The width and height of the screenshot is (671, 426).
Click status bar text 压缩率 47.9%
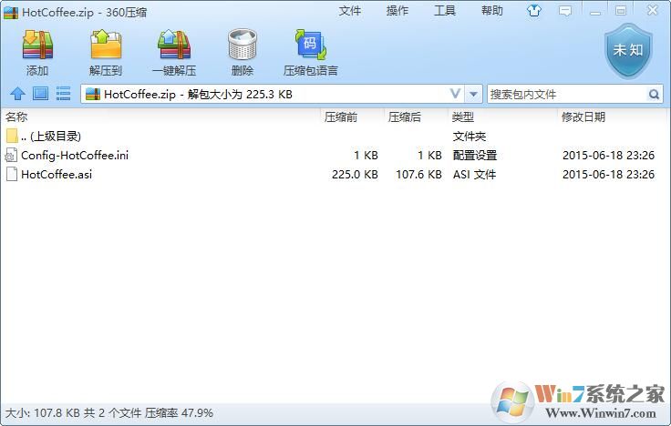pyautogui.click(x=179, y=413)
